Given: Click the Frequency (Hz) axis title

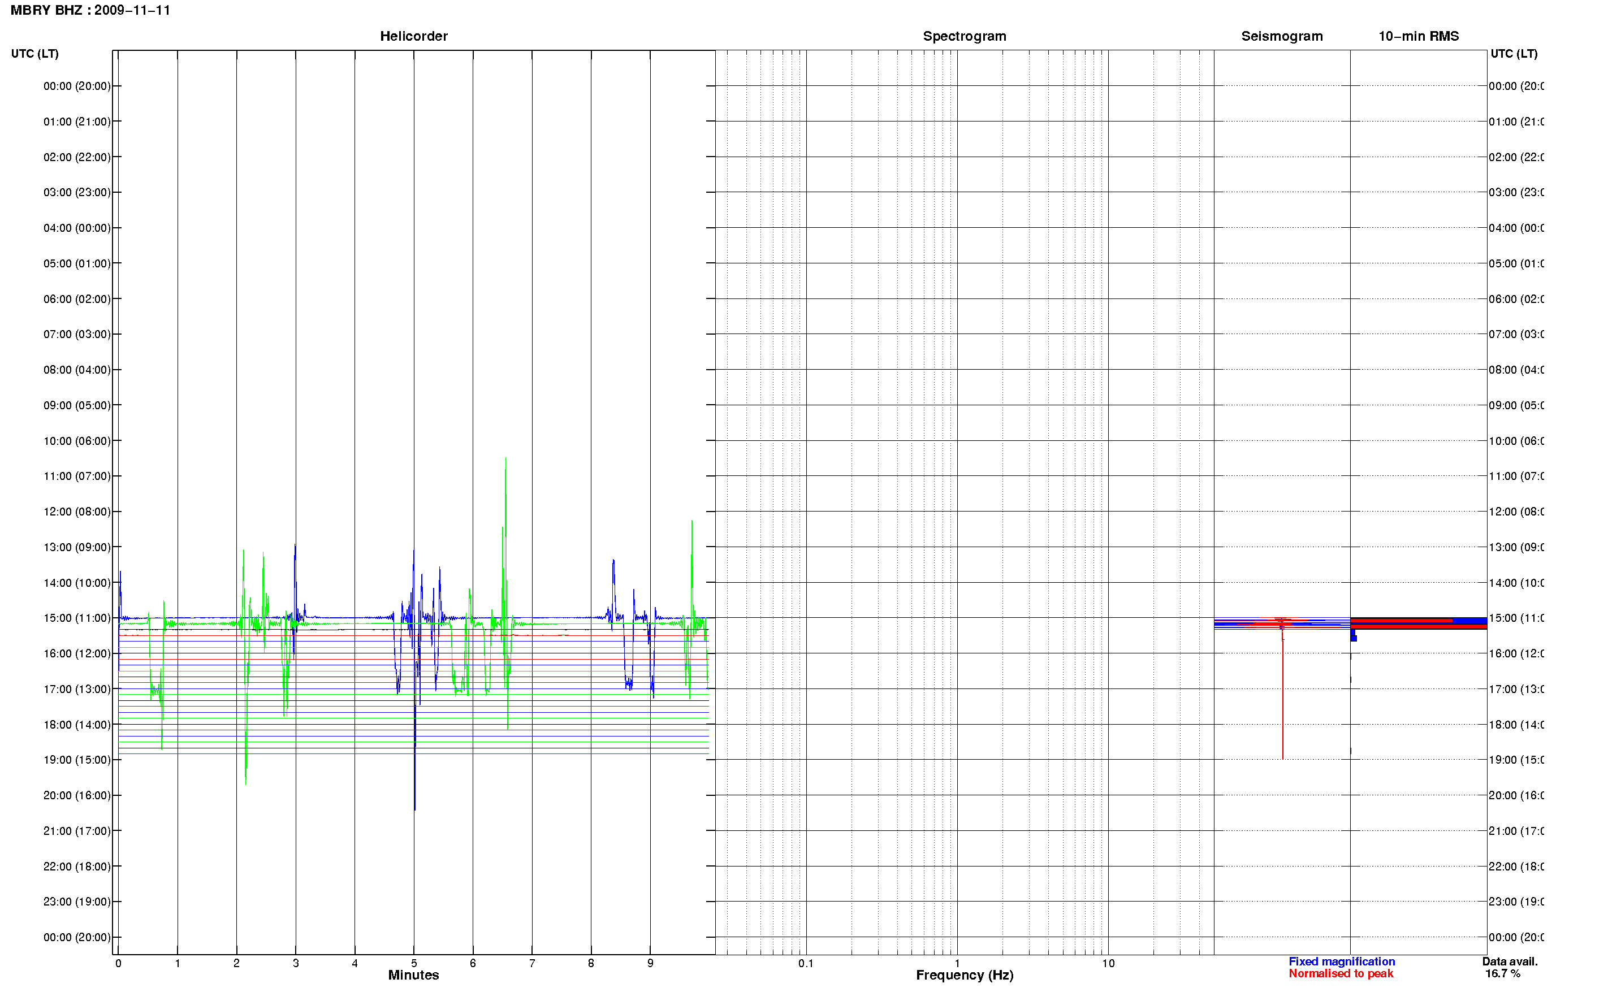Looking at the screenshot, I should pos(965,975).
